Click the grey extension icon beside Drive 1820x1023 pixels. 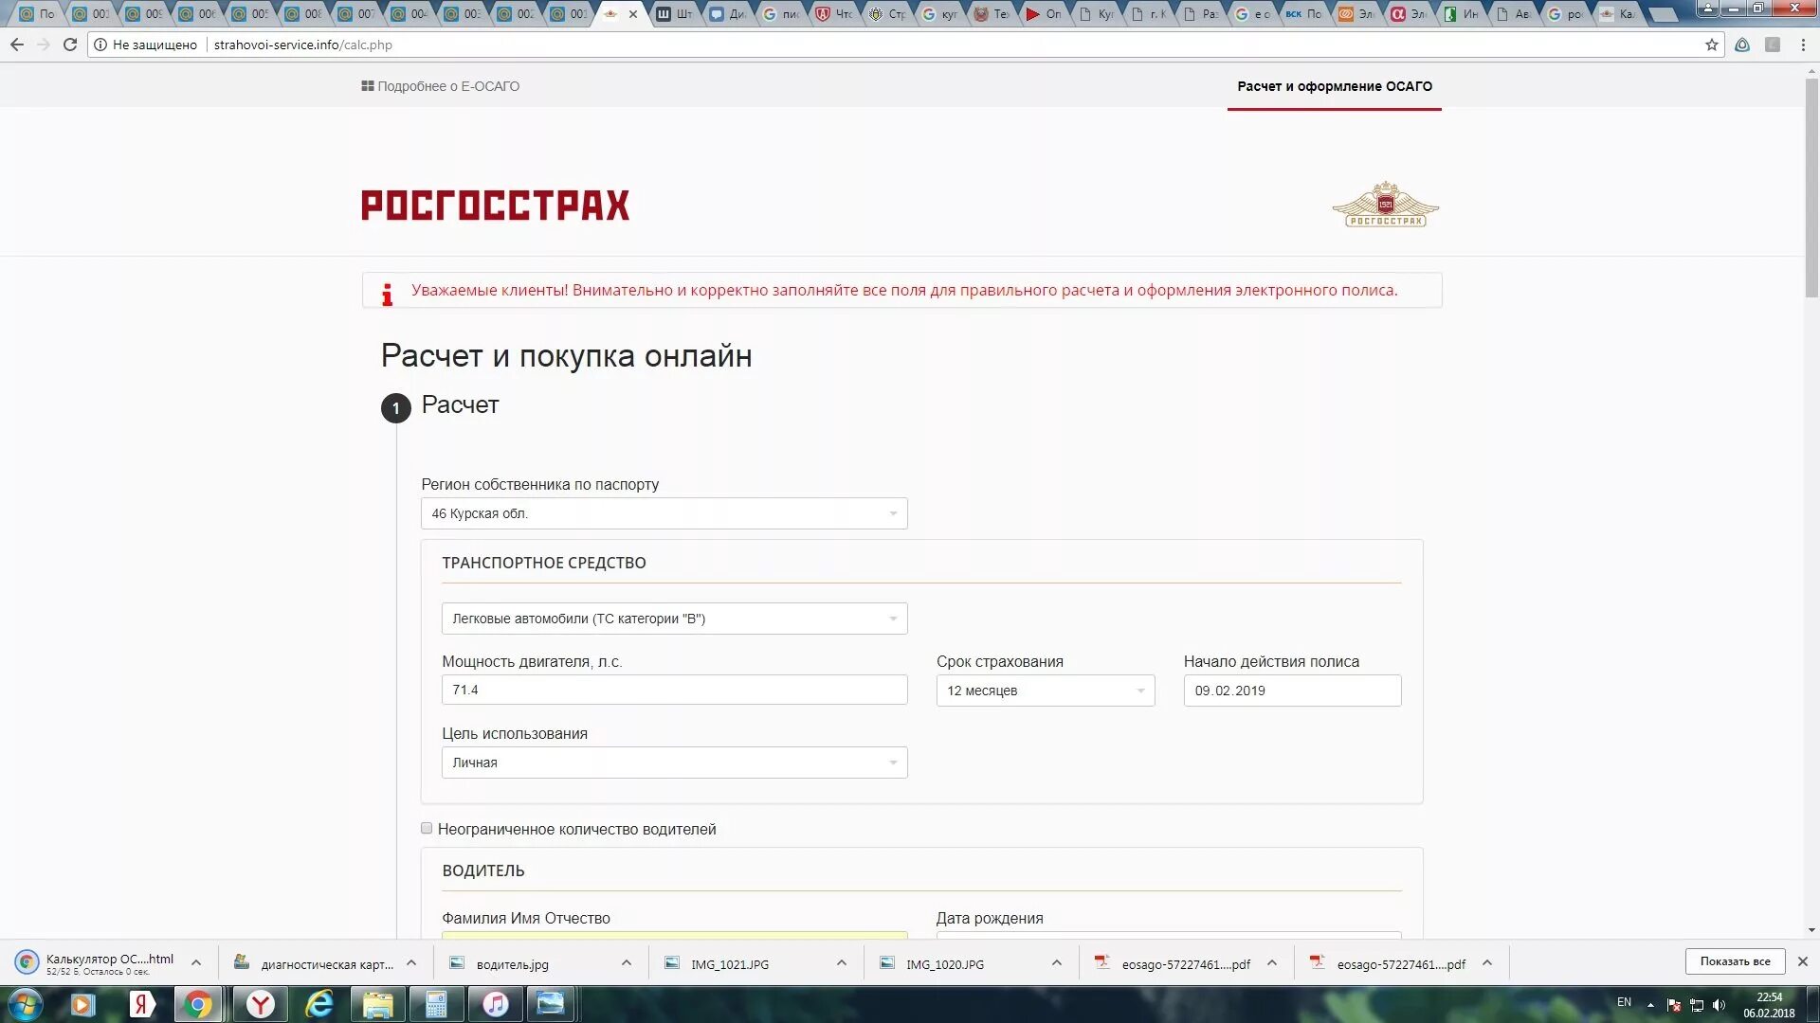pyautogui.click(x=1773, y=45)
